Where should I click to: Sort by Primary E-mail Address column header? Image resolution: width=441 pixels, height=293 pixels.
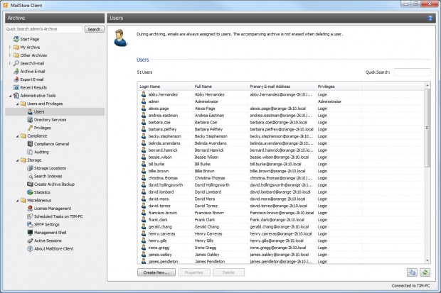point(282,87)
